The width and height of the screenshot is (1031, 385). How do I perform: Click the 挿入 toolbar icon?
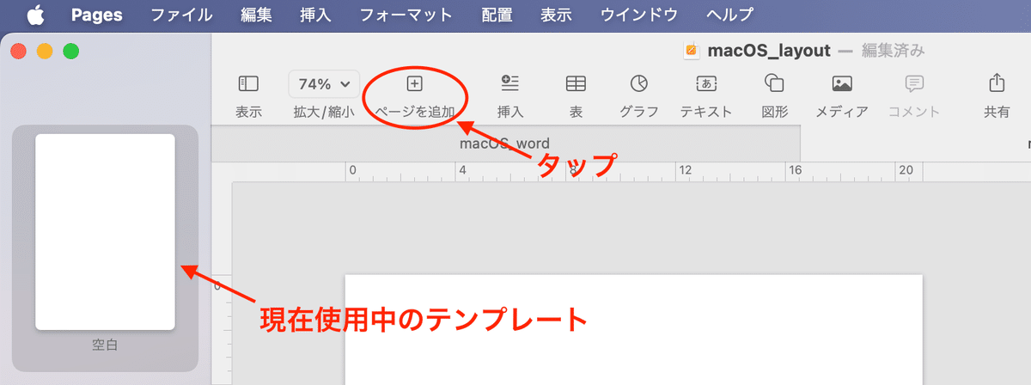pos(510,83)
